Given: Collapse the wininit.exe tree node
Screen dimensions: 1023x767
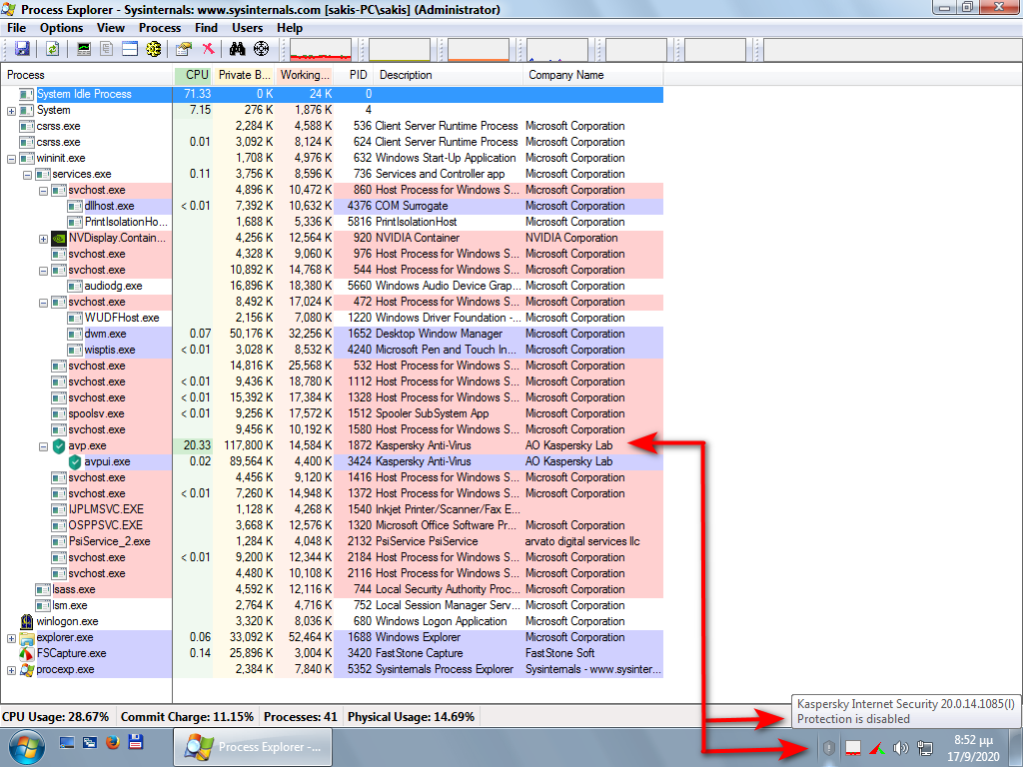Looking at the screenshot, I should (x=11, y=159).
